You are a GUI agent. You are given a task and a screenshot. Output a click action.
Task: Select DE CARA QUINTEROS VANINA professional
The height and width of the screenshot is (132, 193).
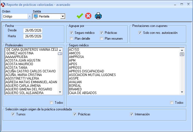(31, 50)
